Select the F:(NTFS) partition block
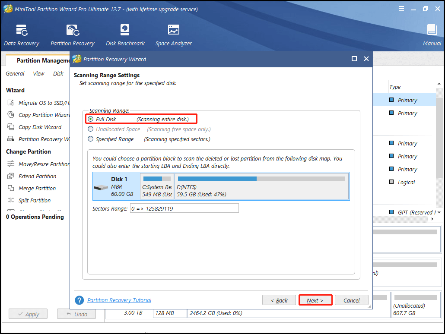 point(261,186)
